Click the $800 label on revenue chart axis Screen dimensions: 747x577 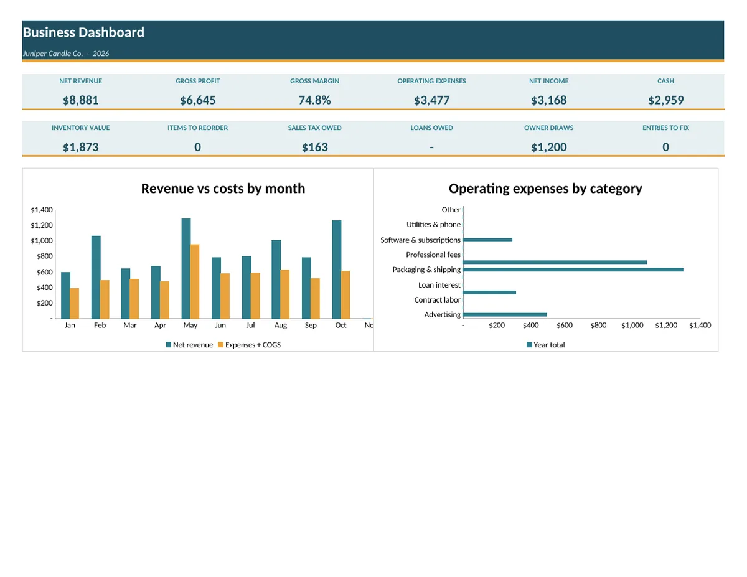[44, 256]
